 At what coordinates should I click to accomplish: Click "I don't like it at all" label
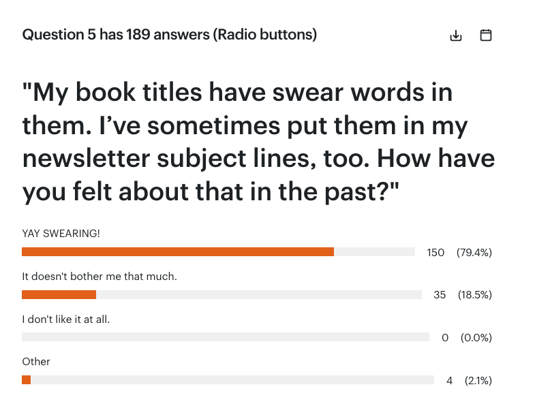[65, 319]
